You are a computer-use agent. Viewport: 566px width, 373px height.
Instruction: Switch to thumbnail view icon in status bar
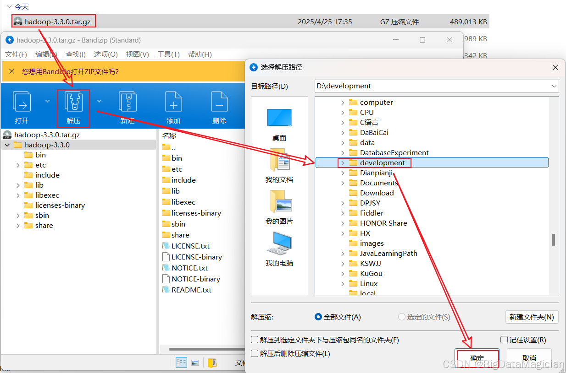195,362
